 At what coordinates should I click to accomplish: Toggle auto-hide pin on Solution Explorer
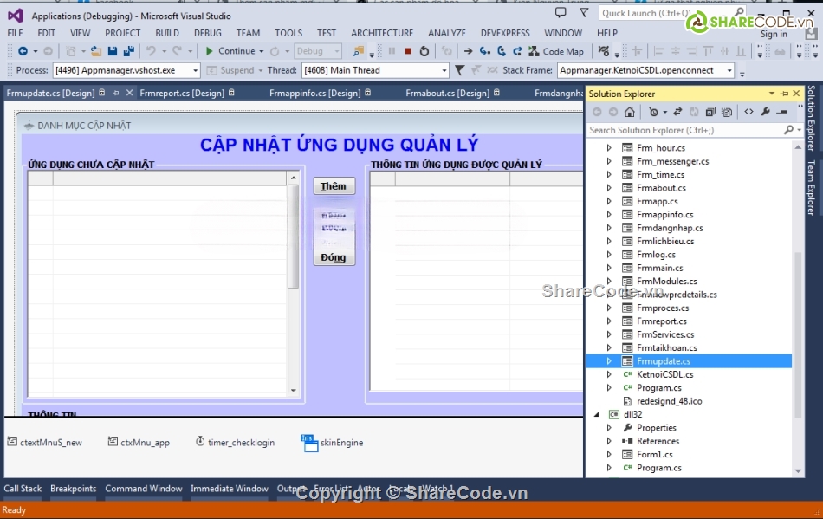785,94
